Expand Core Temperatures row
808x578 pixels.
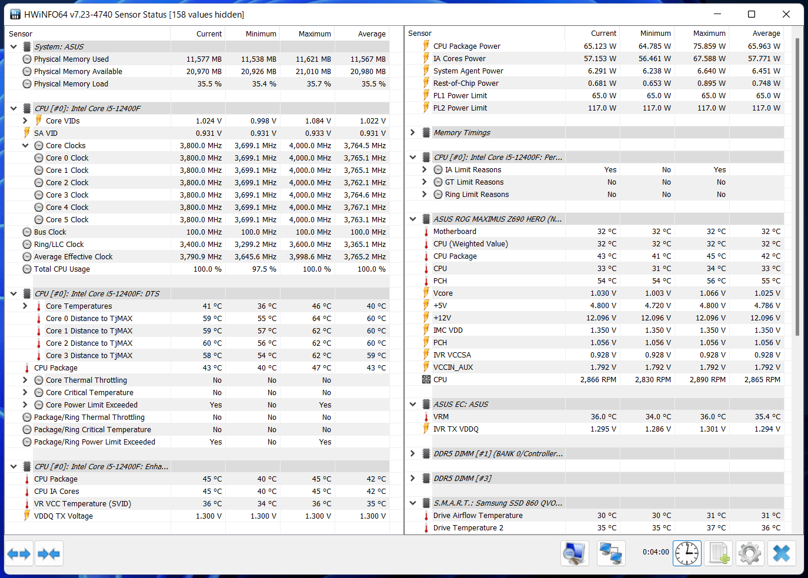[25, 306]
